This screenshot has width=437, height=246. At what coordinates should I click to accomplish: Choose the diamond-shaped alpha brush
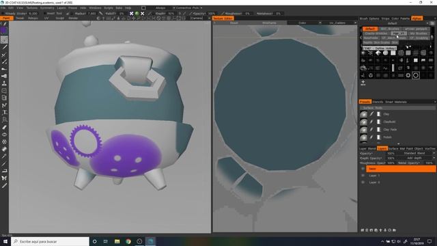click(378, 53)
